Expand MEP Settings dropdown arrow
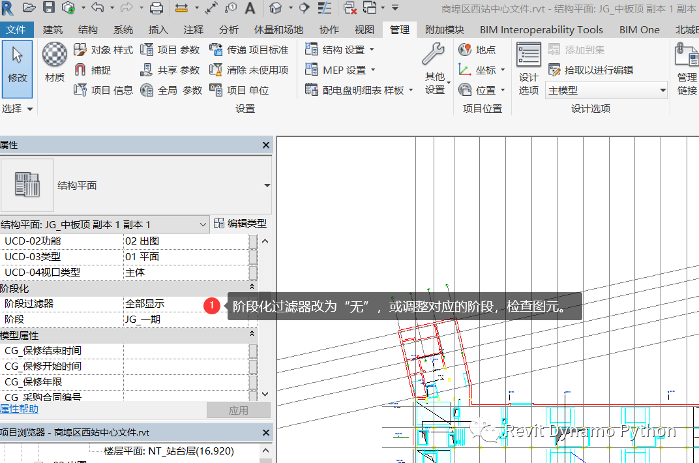Viewport: 699px width, 463px height. click(373, 70)
